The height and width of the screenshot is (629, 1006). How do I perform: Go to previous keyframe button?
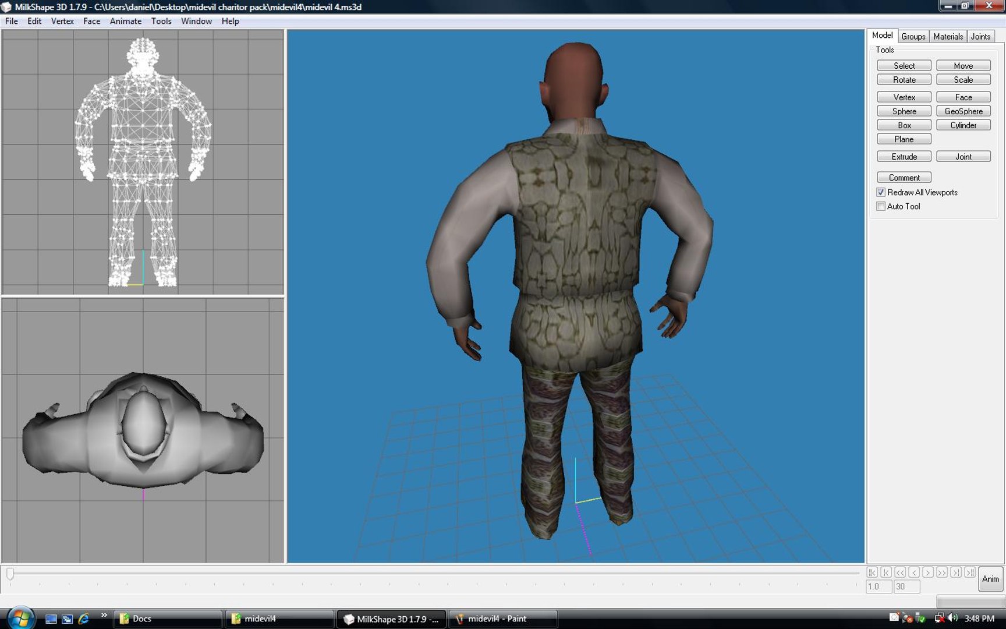(886, 573)
